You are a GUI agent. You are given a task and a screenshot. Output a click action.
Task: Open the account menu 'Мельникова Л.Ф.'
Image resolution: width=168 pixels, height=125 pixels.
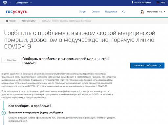(156, 12)
